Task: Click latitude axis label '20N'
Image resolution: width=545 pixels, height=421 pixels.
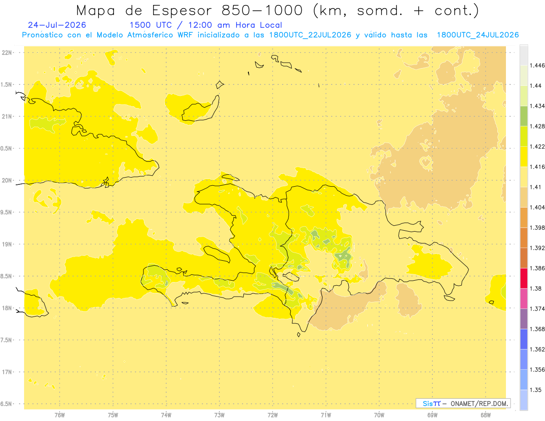Action: 8,180
